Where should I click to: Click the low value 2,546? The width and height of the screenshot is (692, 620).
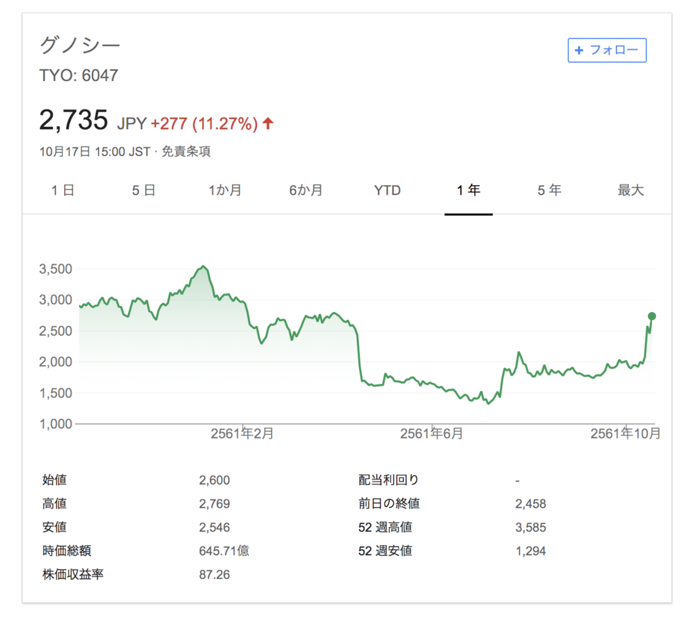[214, 527]
